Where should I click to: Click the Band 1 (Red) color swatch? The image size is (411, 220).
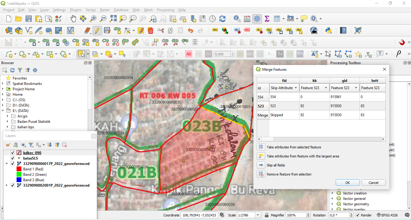pyautogui.click(x=19, y=169)
